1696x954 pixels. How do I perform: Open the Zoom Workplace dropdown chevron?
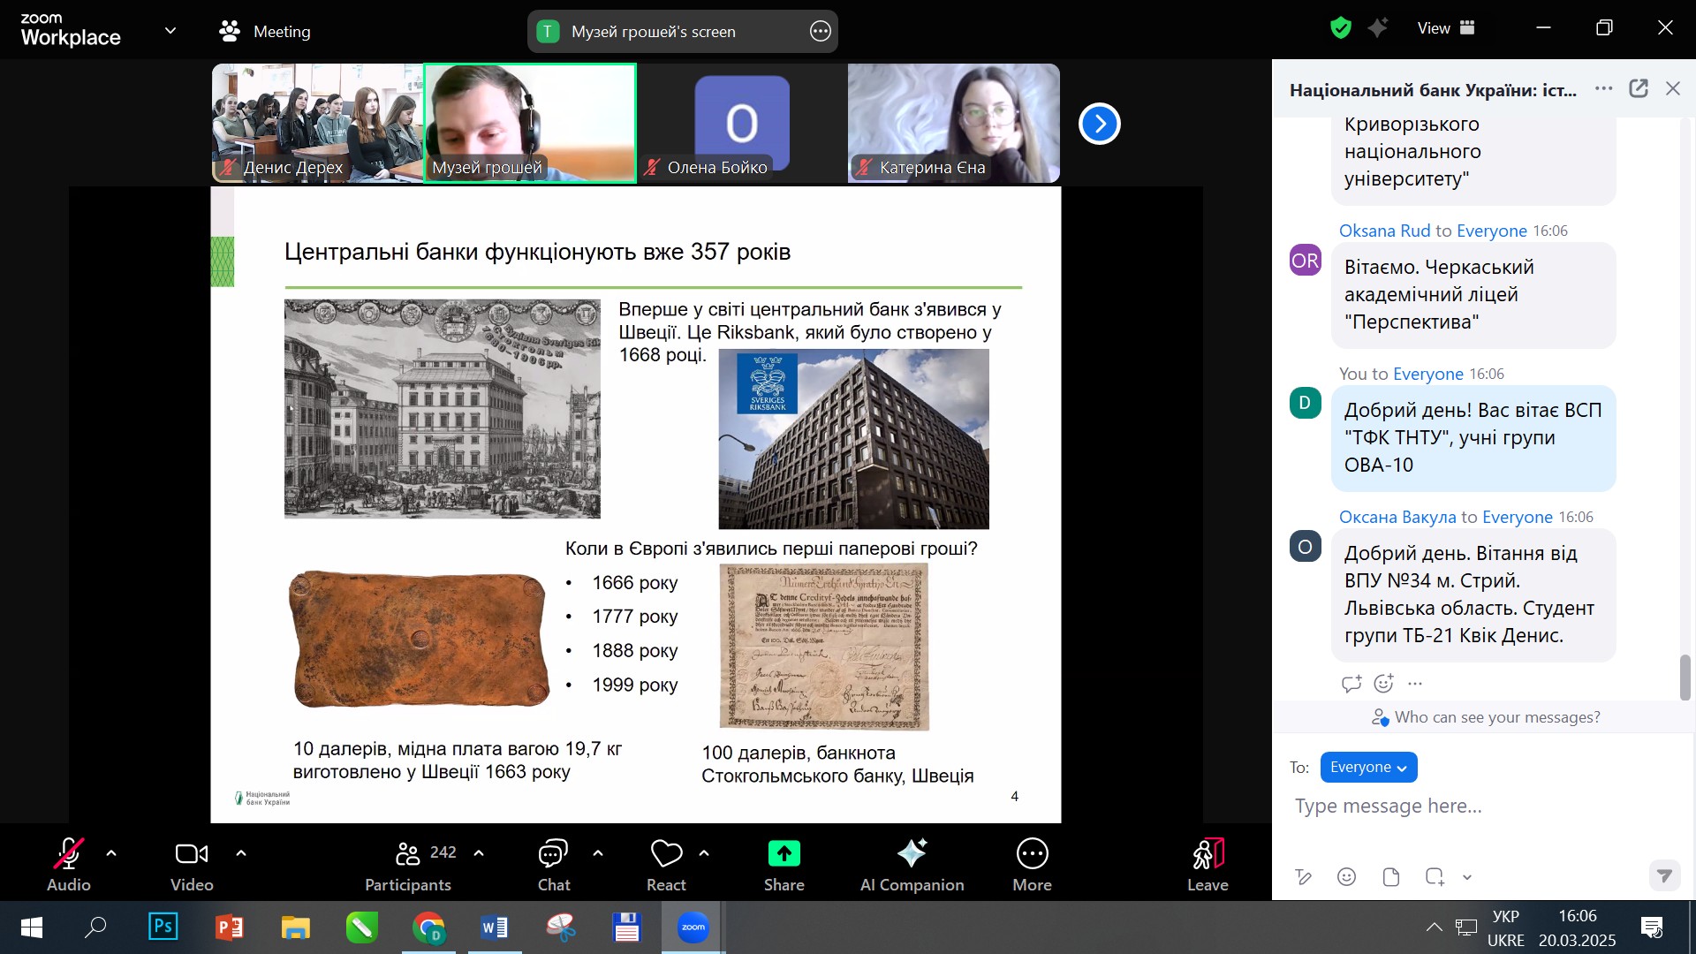click(x=170, y=31)
